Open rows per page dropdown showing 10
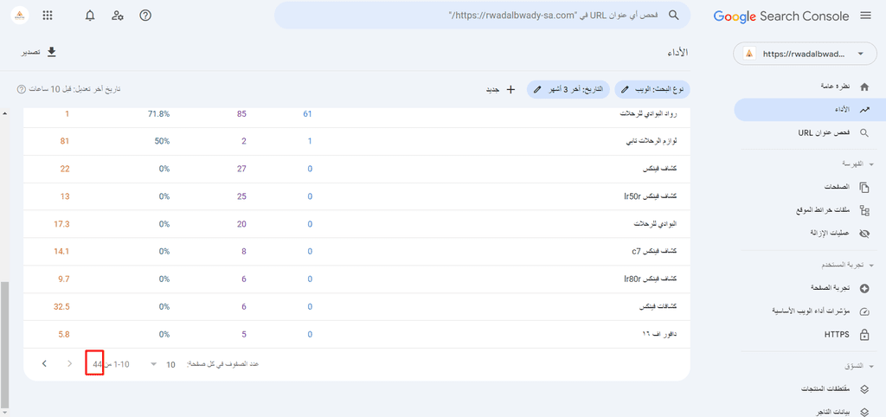The image size is (886, 417). [x=162, y=364]
